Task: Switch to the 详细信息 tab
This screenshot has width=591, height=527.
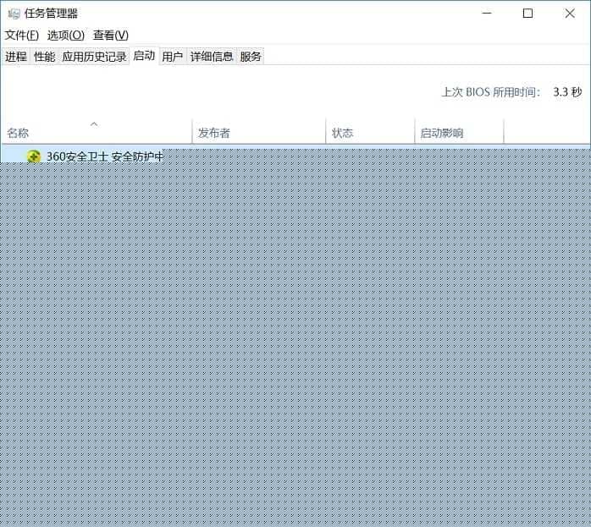Action: [212, 57]
